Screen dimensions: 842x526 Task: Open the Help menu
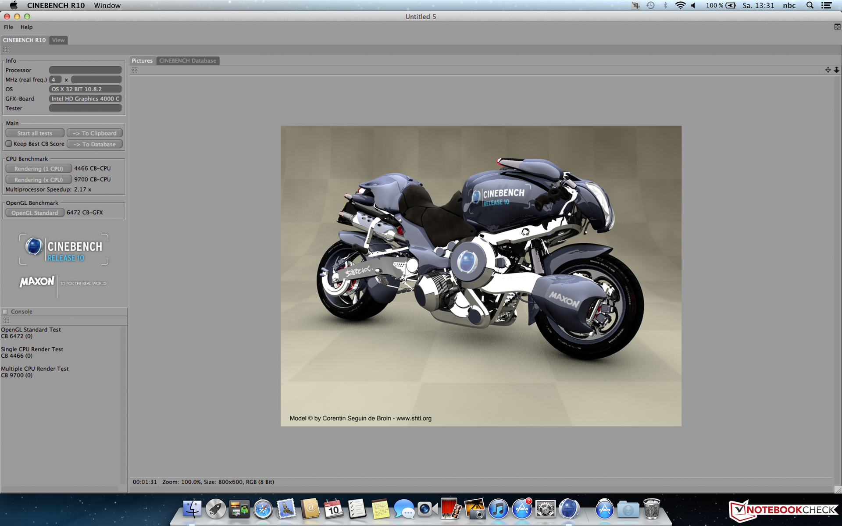click(26, 27)
